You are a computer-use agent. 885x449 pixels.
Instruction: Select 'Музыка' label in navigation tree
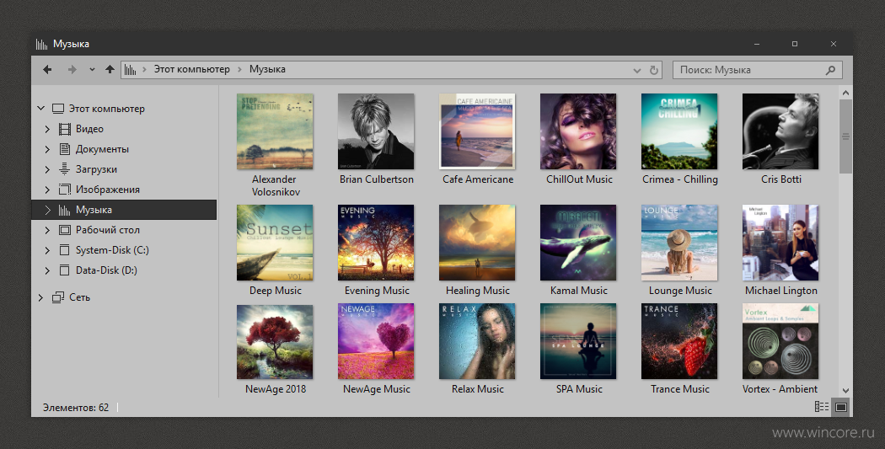pos(94,210)
